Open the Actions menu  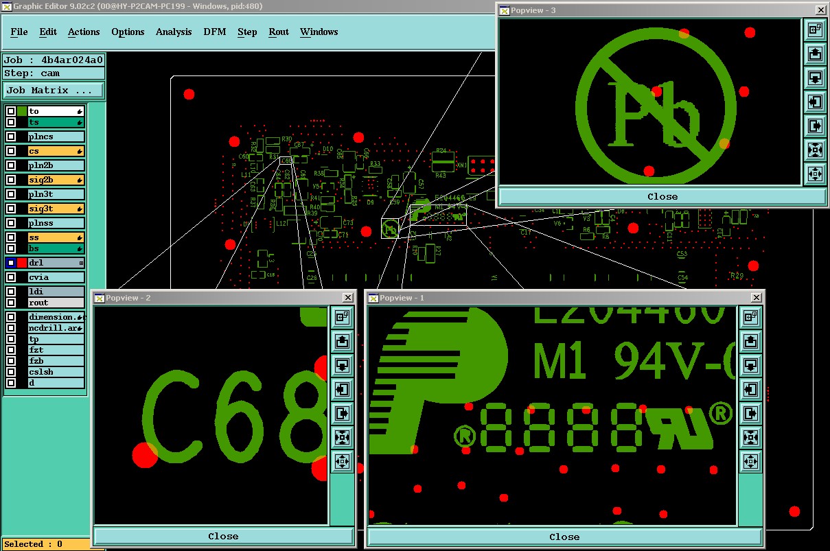coord(84,32)
